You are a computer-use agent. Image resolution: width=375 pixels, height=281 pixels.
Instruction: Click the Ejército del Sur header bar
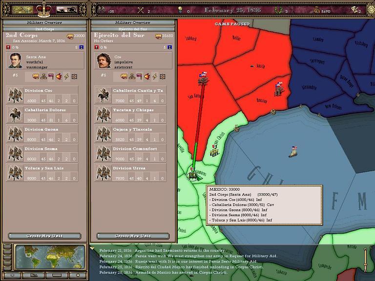[x=133, y=29]
